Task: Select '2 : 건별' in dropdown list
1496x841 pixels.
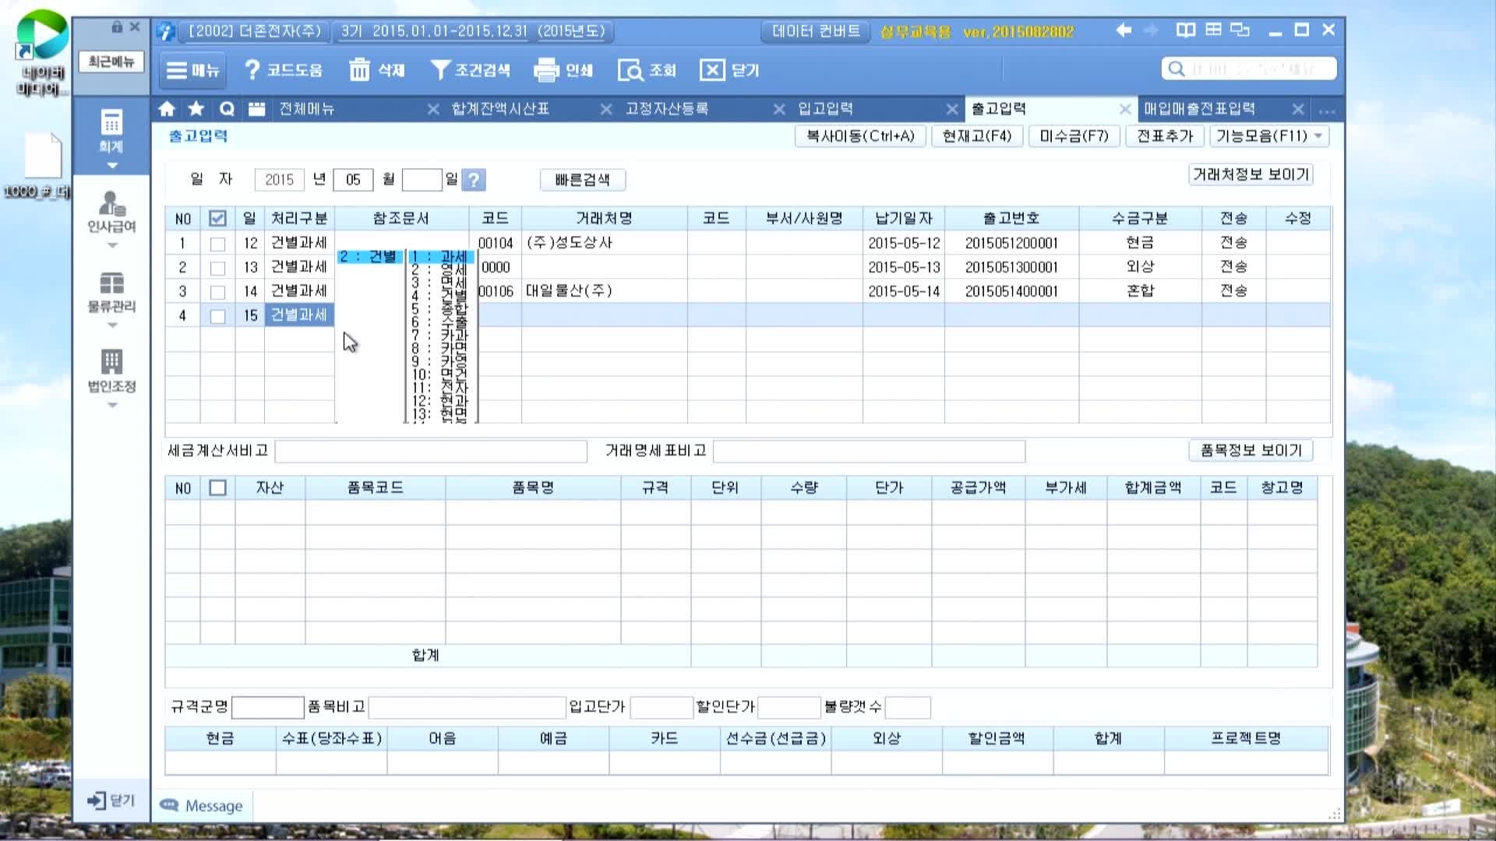Action: [x=369, y=256]
